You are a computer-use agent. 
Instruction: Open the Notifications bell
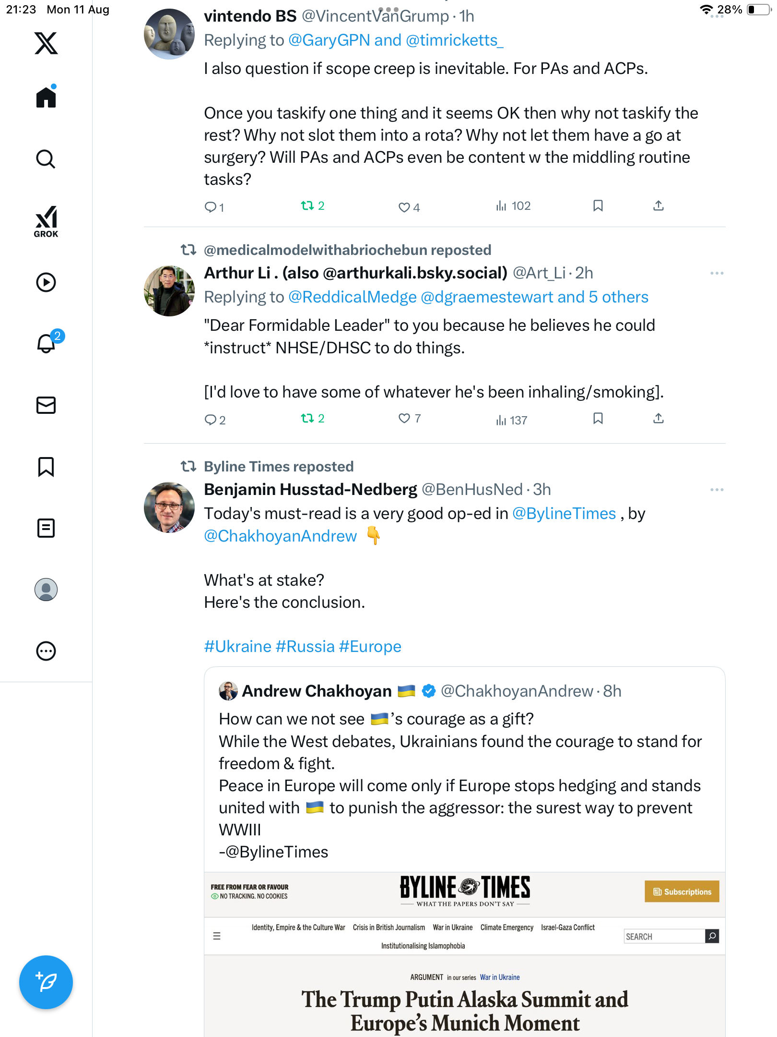click(46, 344)
